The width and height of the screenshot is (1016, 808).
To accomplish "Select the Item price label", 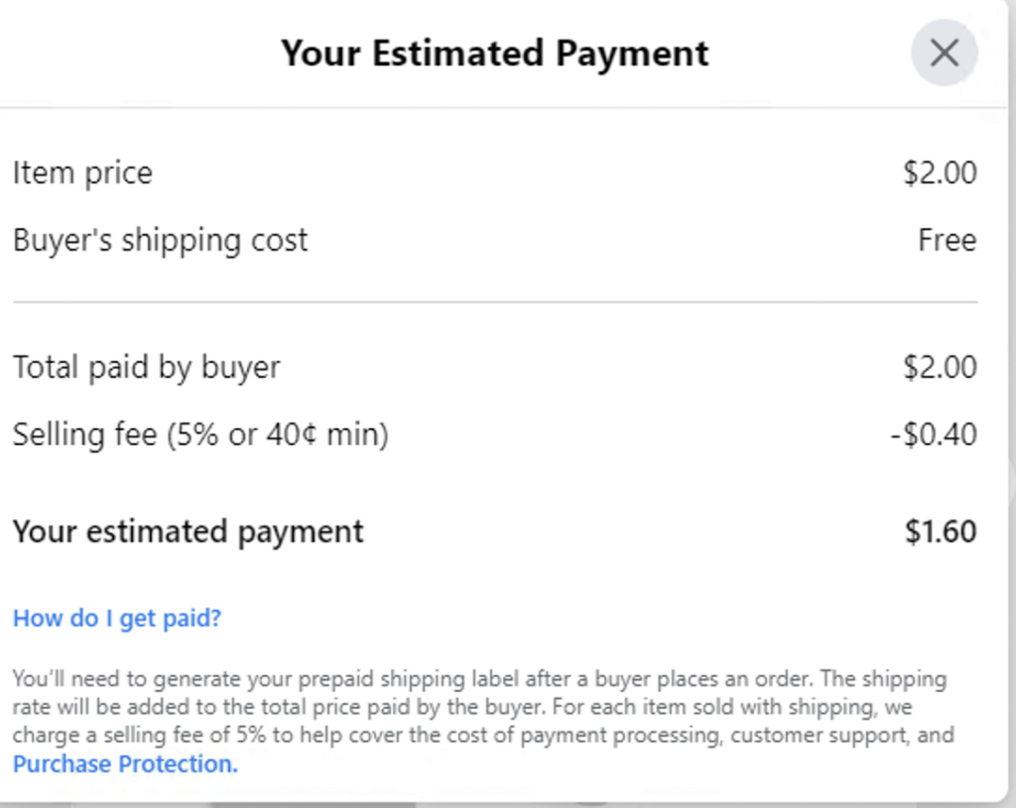I will coord(82,172).
